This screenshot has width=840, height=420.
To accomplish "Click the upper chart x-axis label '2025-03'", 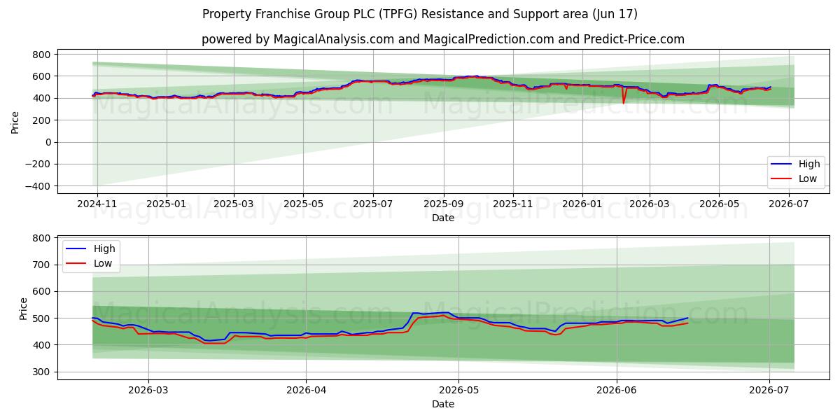I will click(233, 204).
